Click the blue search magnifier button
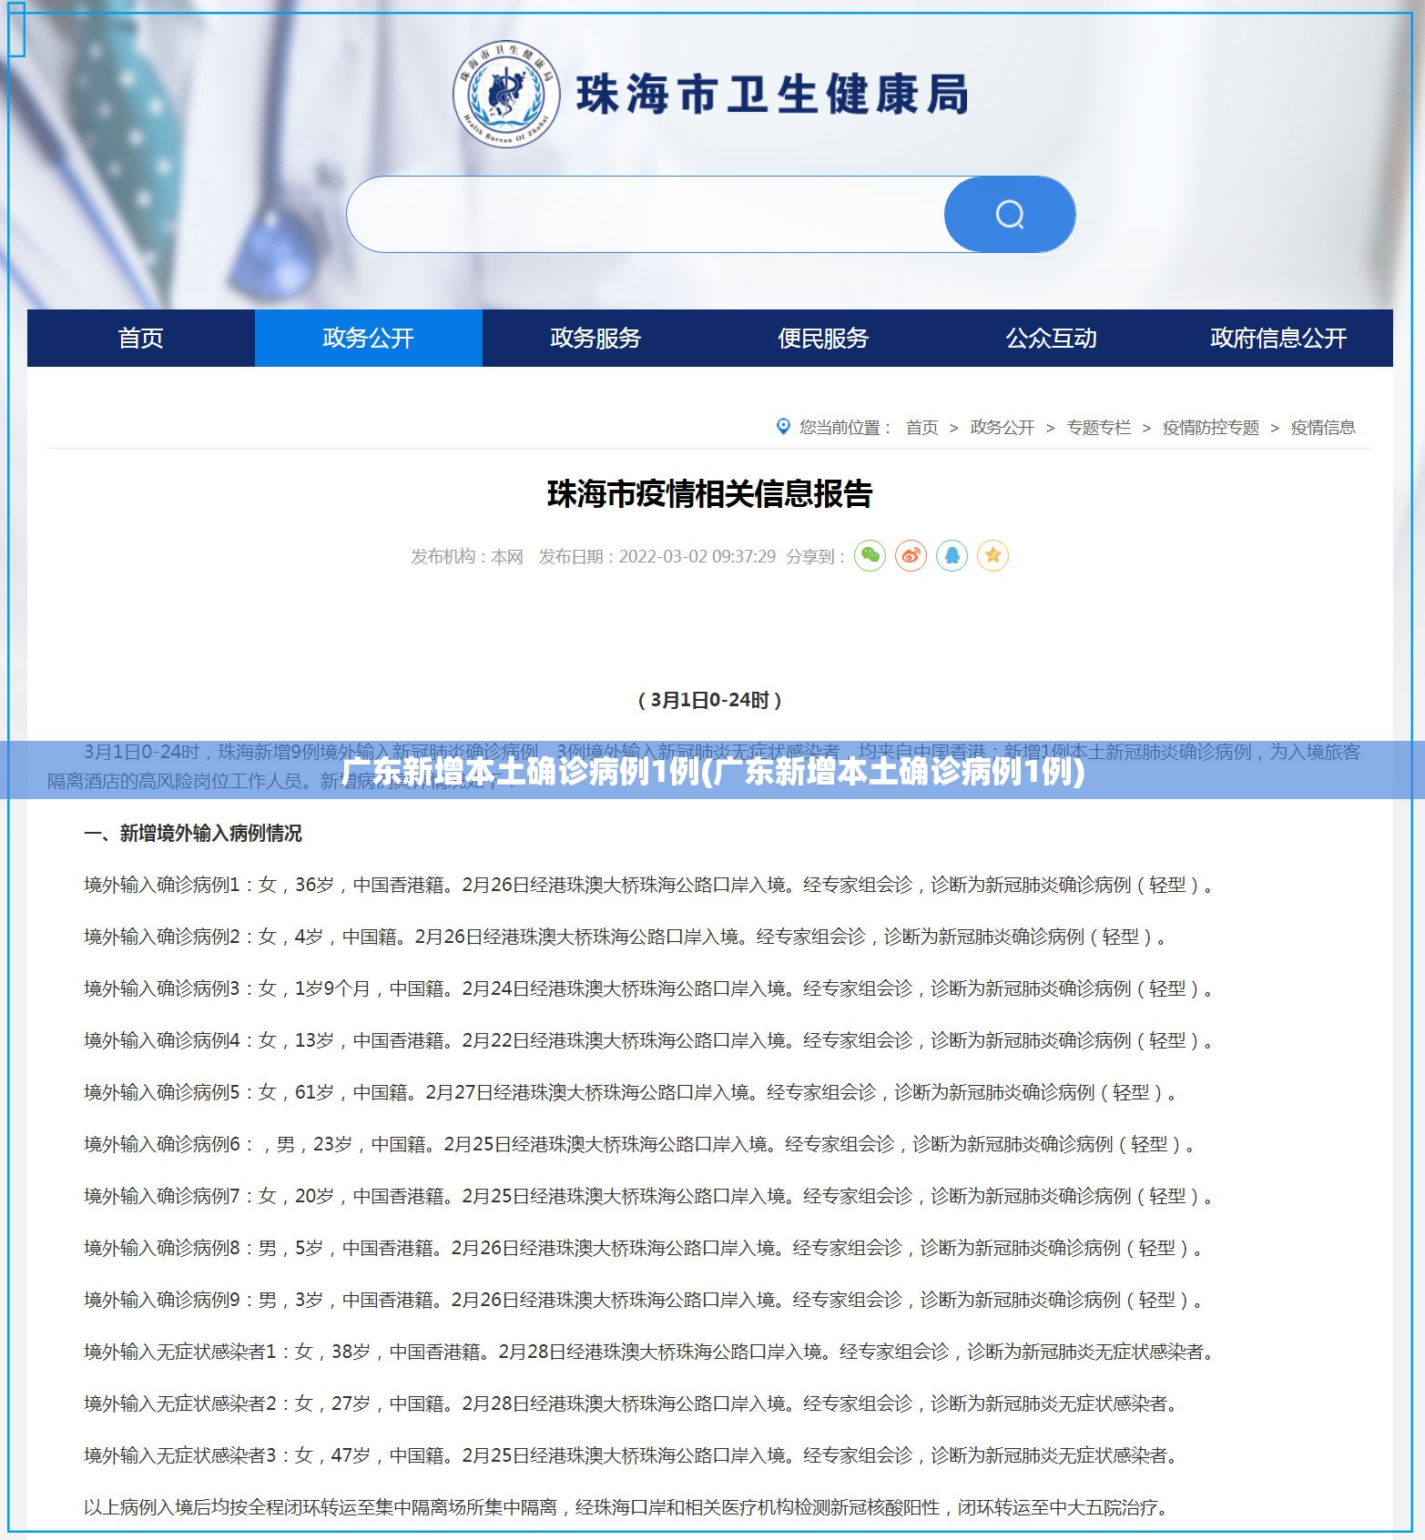1425x1540 pixels. coord(1009,215)
